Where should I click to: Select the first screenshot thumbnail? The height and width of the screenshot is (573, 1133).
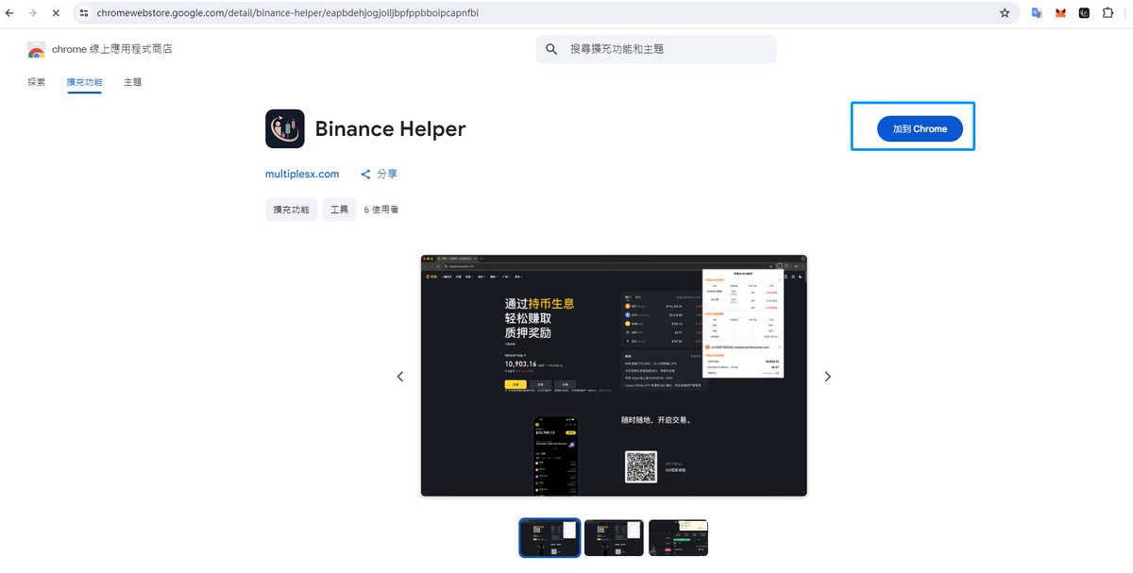550,537
